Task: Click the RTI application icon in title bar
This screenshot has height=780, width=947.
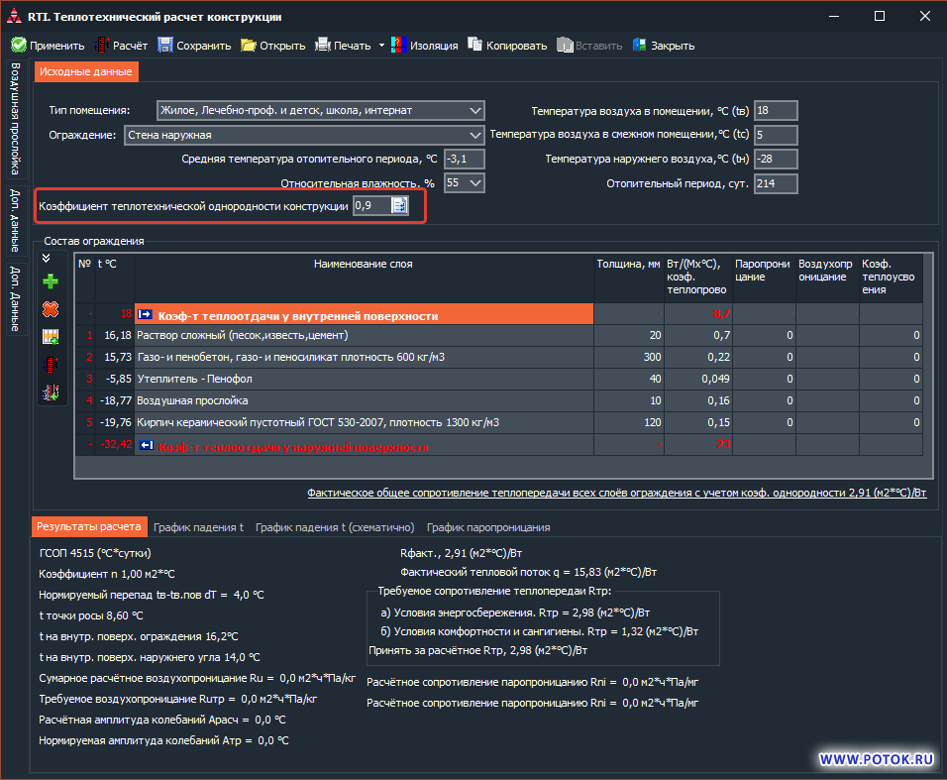Action: (x=15, y=16)
